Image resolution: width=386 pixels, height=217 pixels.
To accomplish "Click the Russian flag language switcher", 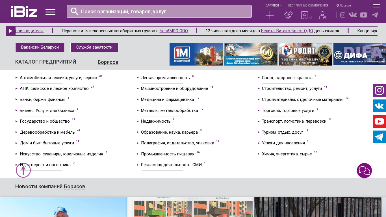I will pos(376,6).
